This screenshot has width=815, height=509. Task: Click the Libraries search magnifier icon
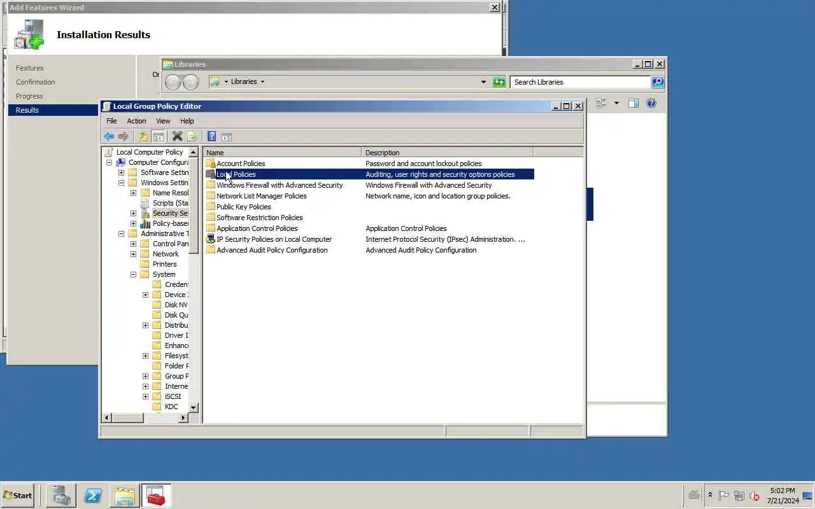[x=658, y=82]
